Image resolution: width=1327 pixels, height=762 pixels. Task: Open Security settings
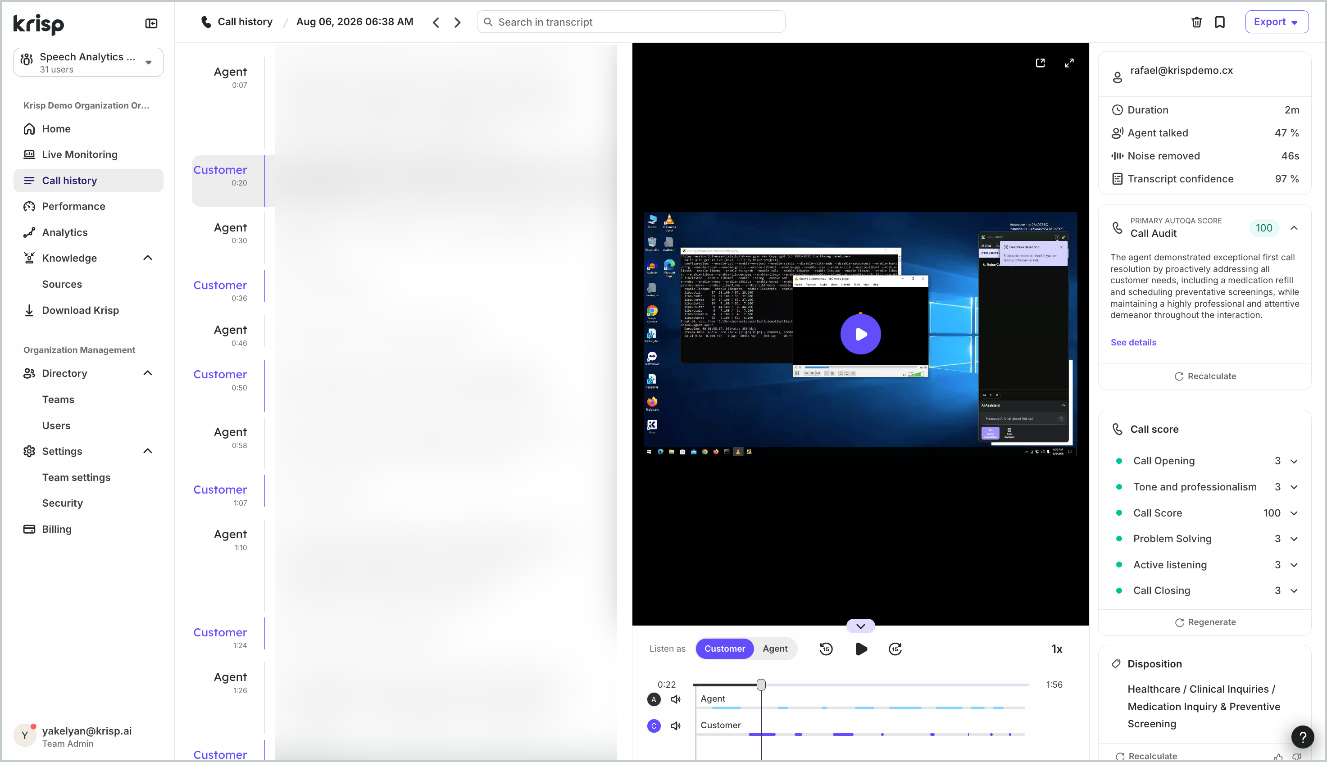(62, 503)
